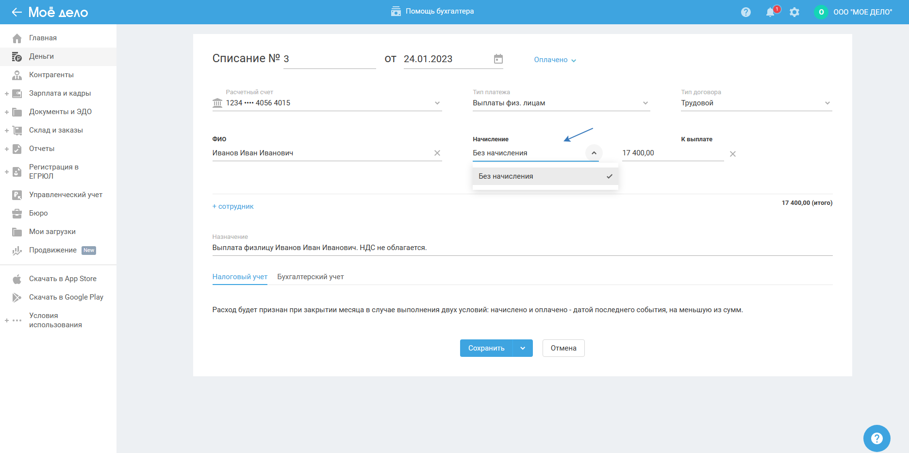Click the notifications bell icon

pos(770,12)
